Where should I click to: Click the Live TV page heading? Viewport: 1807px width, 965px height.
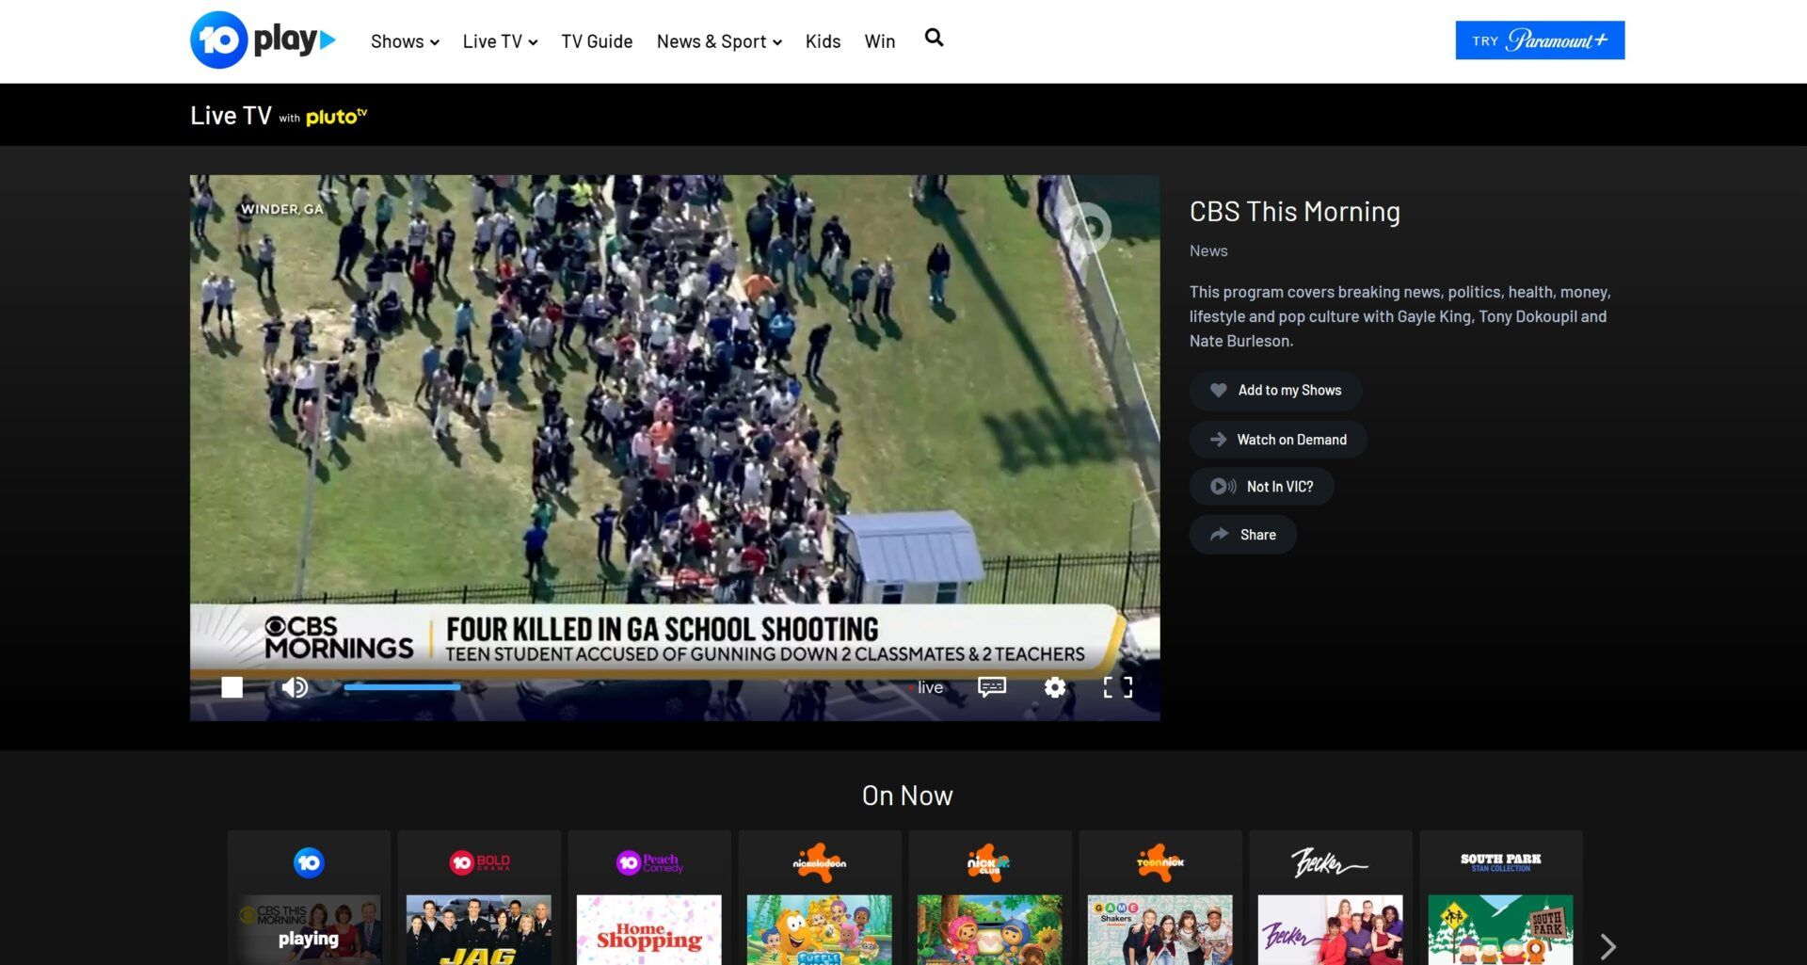(x=231, y=116)
